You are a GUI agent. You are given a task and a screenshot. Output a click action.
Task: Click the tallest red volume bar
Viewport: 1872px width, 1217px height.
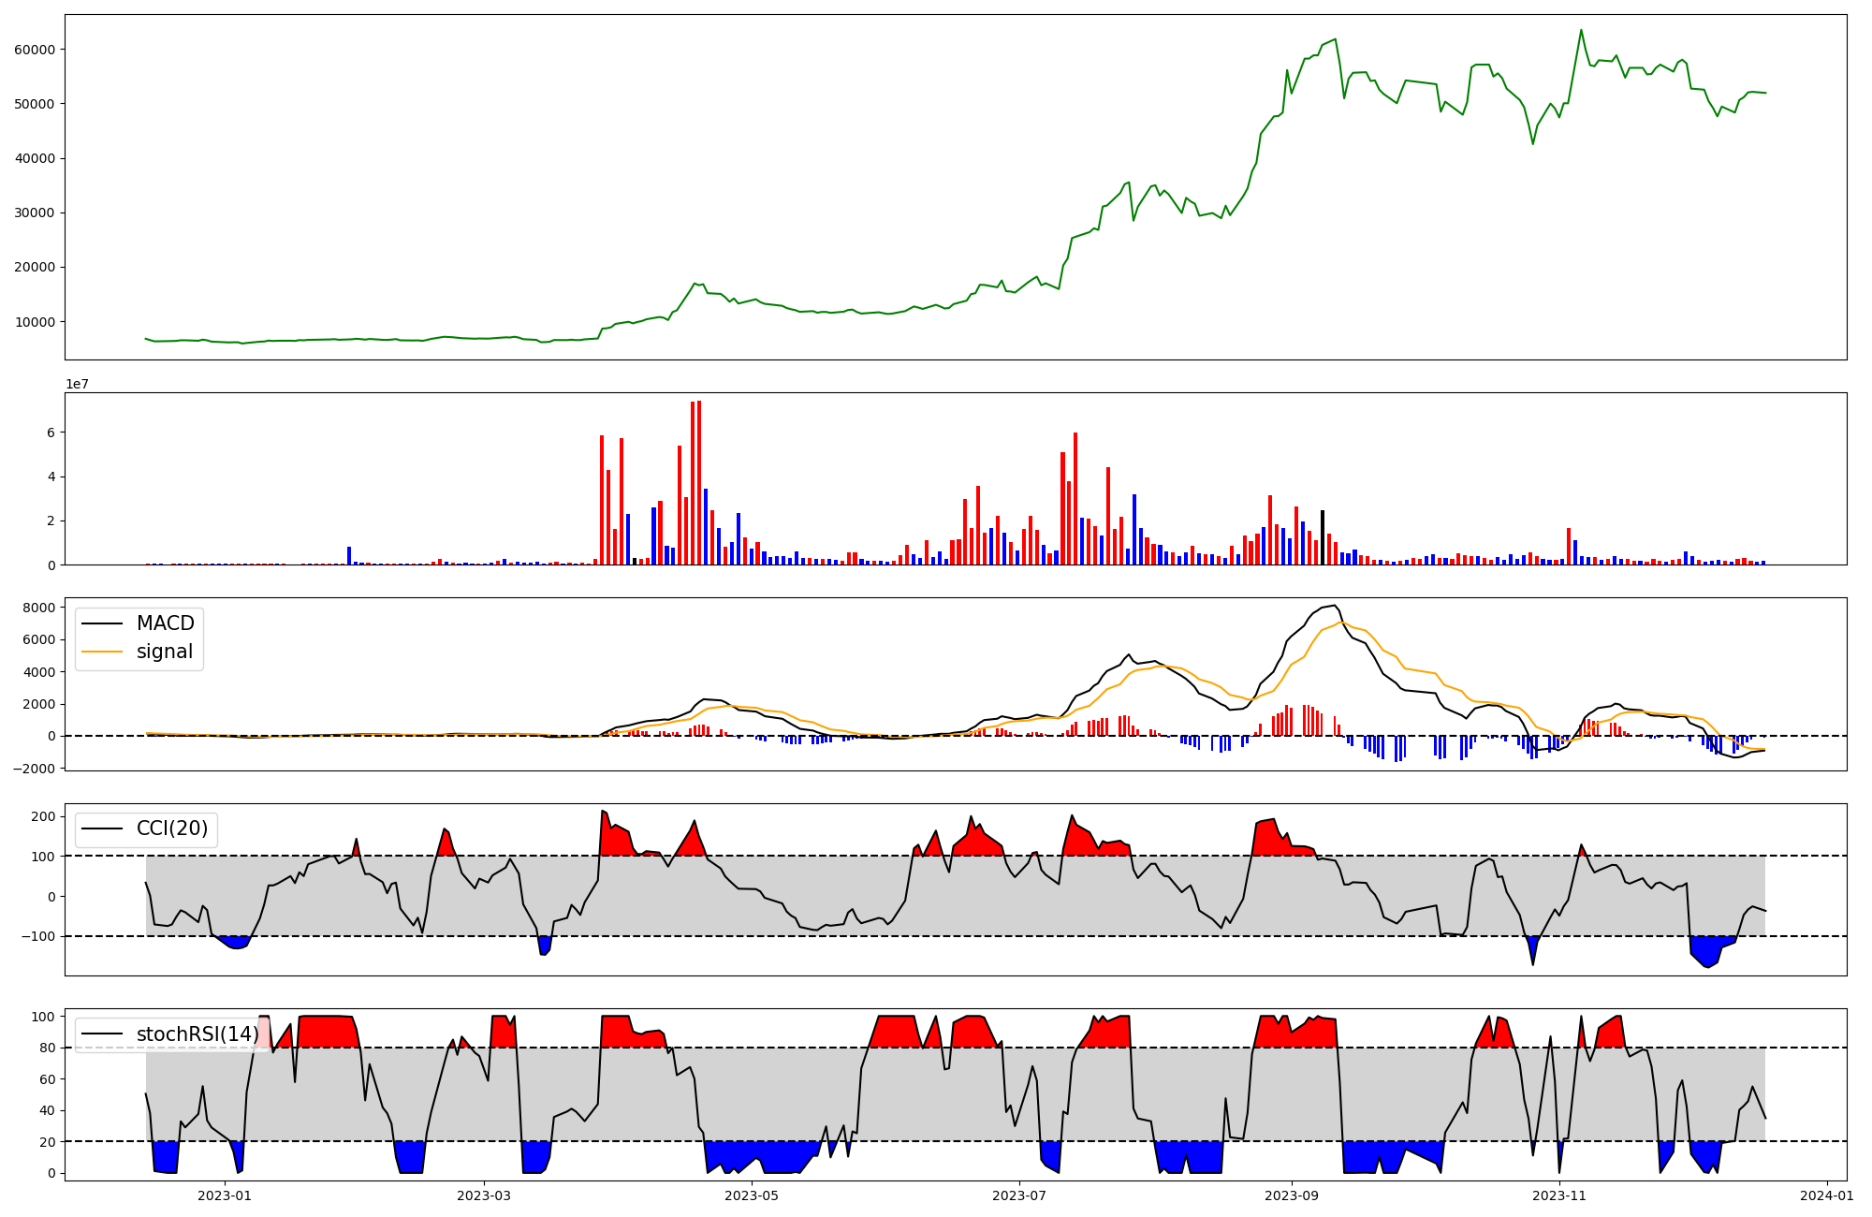tap(699, 482)
